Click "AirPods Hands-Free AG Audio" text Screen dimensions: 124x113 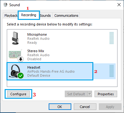(51, 71)
